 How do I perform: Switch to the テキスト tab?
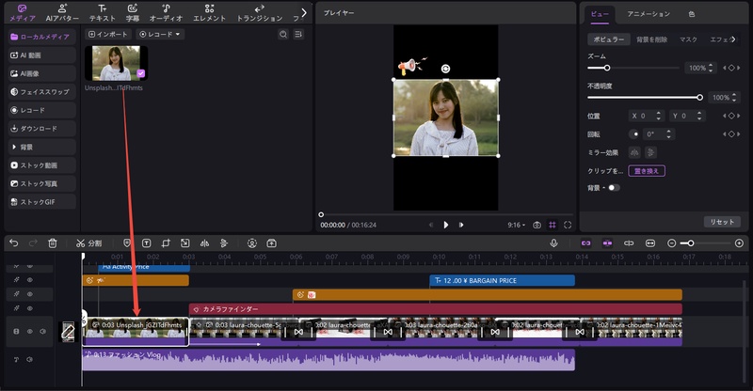(103, 13)
